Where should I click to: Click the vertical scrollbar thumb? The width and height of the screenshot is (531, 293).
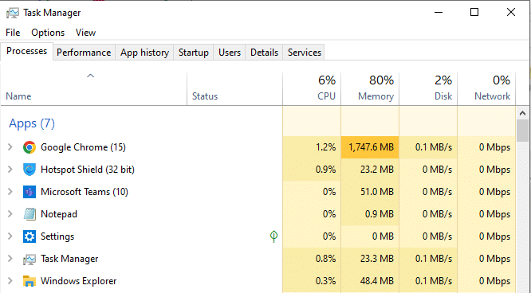(522, 131)
